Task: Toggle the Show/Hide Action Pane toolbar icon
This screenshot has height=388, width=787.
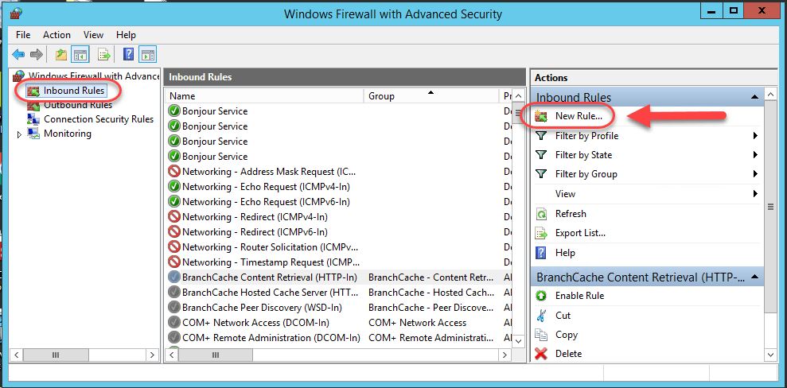Action: tap(147, 54)
